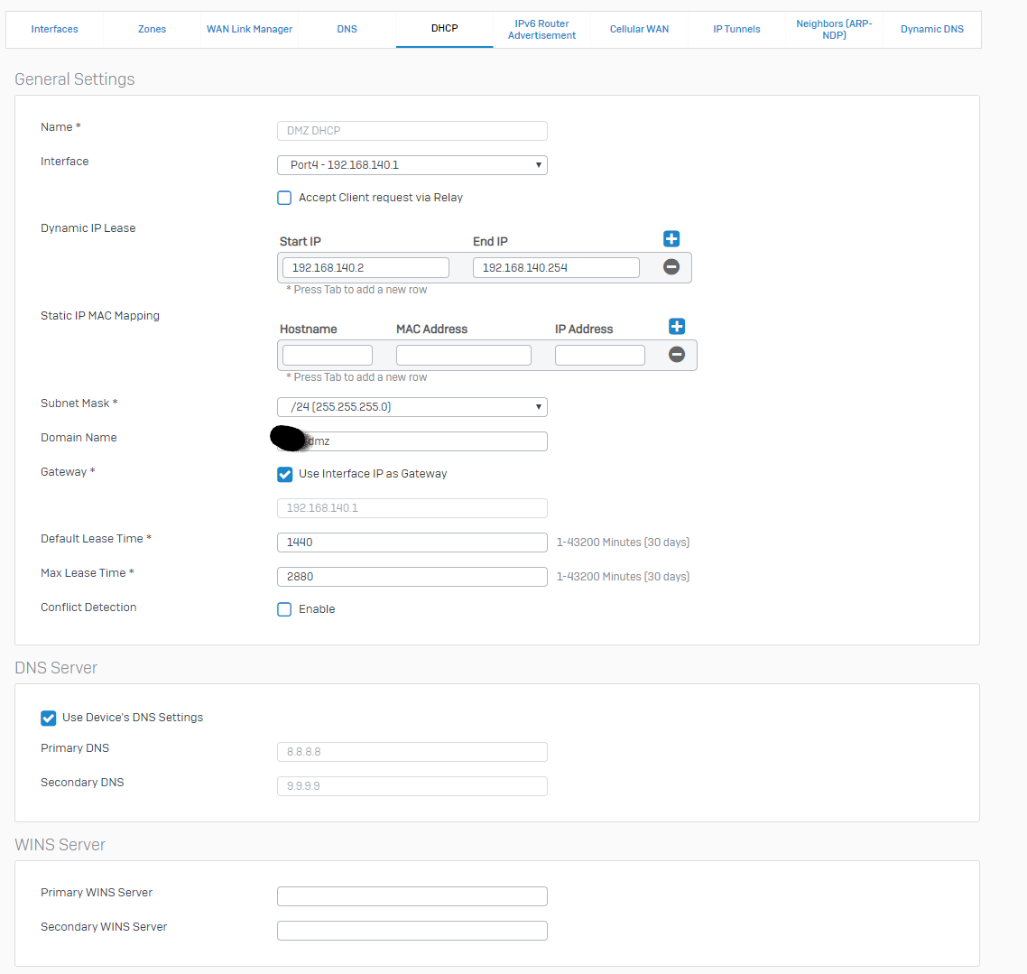Click the MAC Address input field
1027x974 pixels.
[464, 356]
